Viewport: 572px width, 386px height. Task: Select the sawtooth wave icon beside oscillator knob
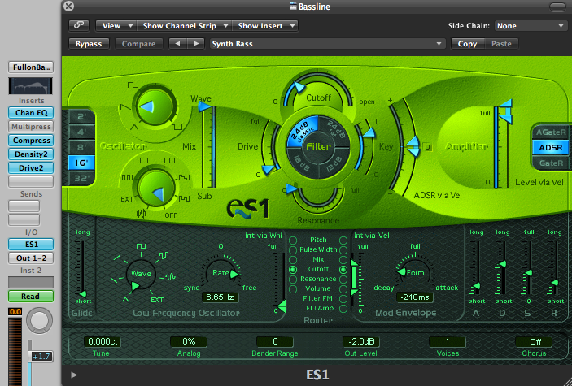click(x=125, y=106)
